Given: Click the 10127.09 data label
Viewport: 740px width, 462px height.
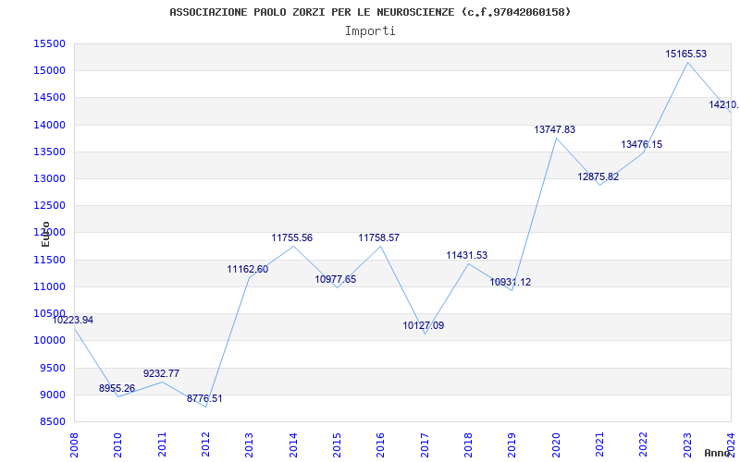Looking at the screenshot, I should pyautogui.click(x=424, y=325).
